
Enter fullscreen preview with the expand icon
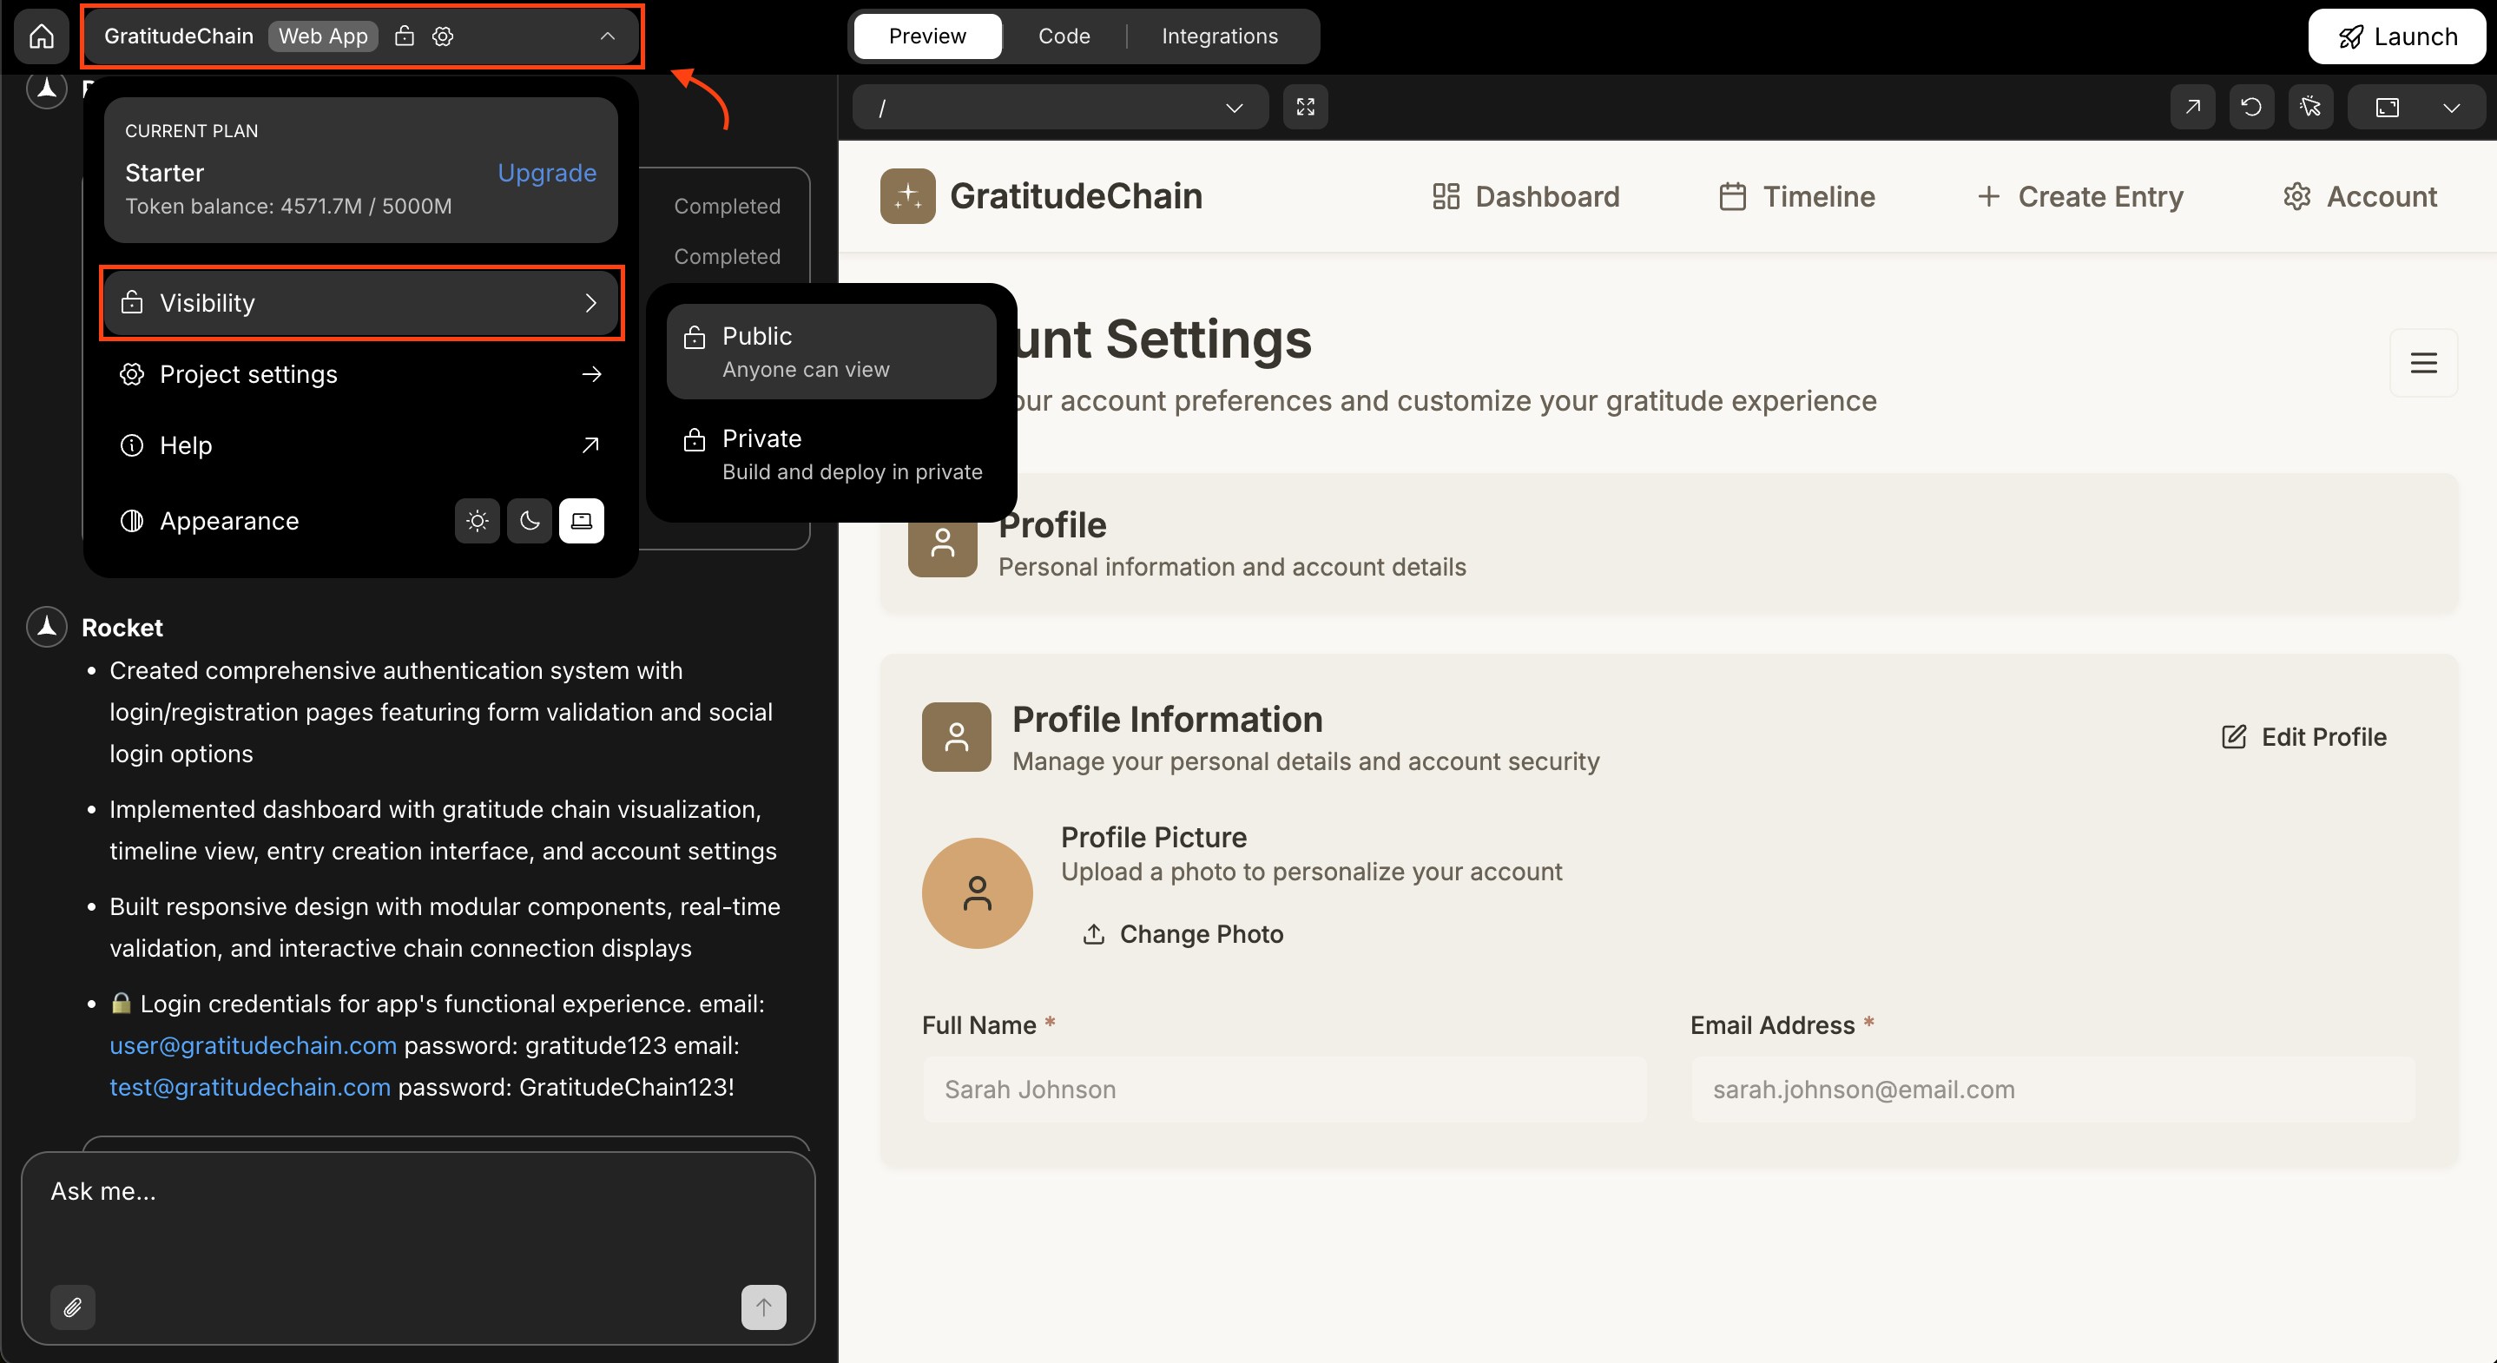(x=1305, y=107)
